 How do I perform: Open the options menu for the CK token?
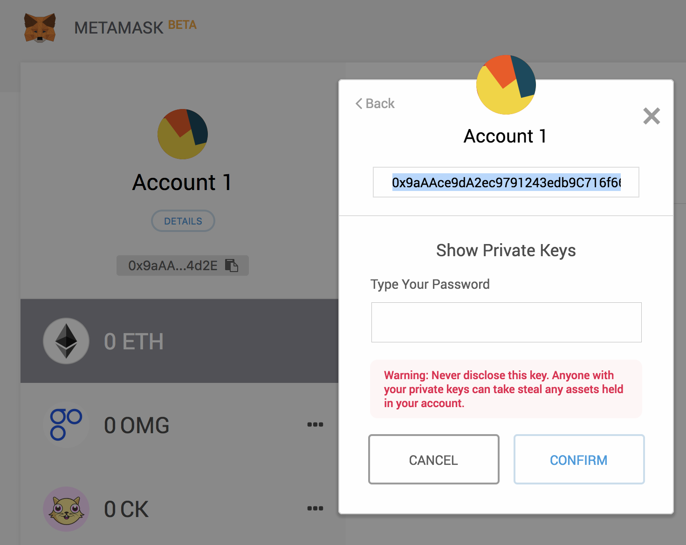(316, 508)
